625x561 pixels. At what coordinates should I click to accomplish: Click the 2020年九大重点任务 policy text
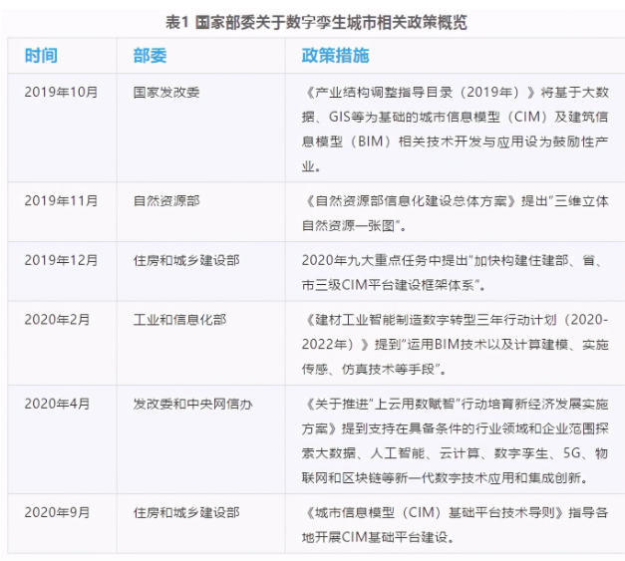(x=454, y=268)
